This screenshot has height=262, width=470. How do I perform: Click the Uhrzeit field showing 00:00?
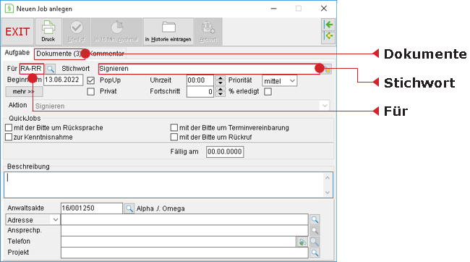(200, 80)
